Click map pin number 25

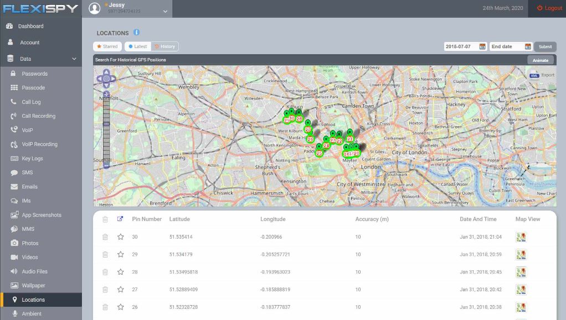319,151
